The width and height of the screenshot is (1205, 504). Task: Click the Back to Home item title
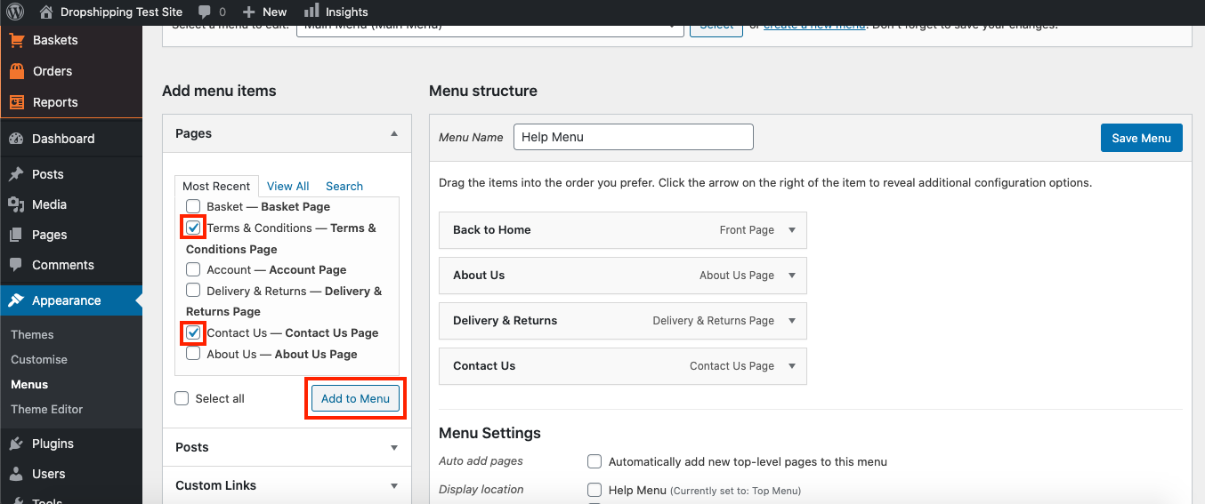click(491, 229)
